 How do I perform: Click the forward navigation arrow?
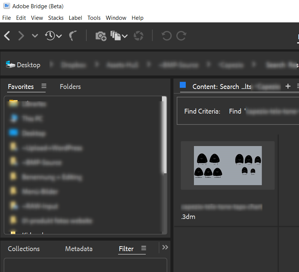coord(21,35)
